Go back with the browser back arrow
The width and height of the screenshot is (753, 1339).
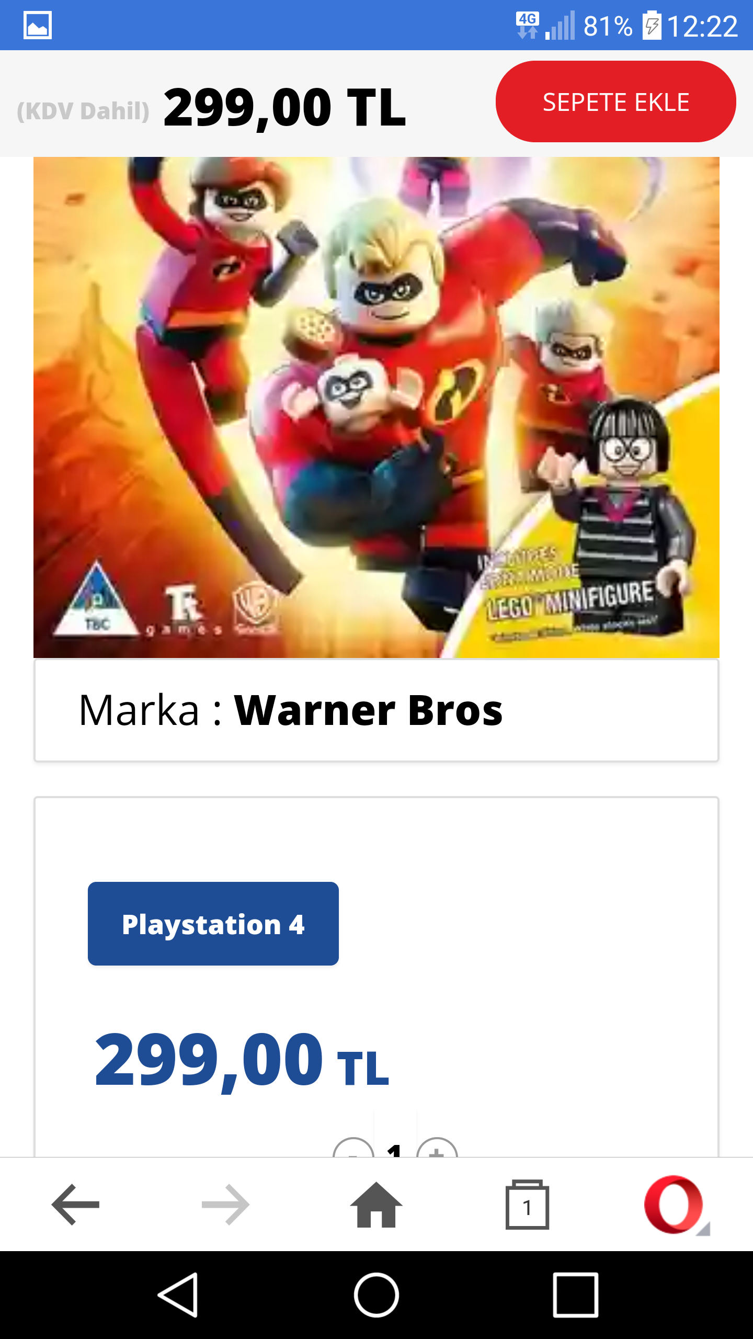(75, 1205)
